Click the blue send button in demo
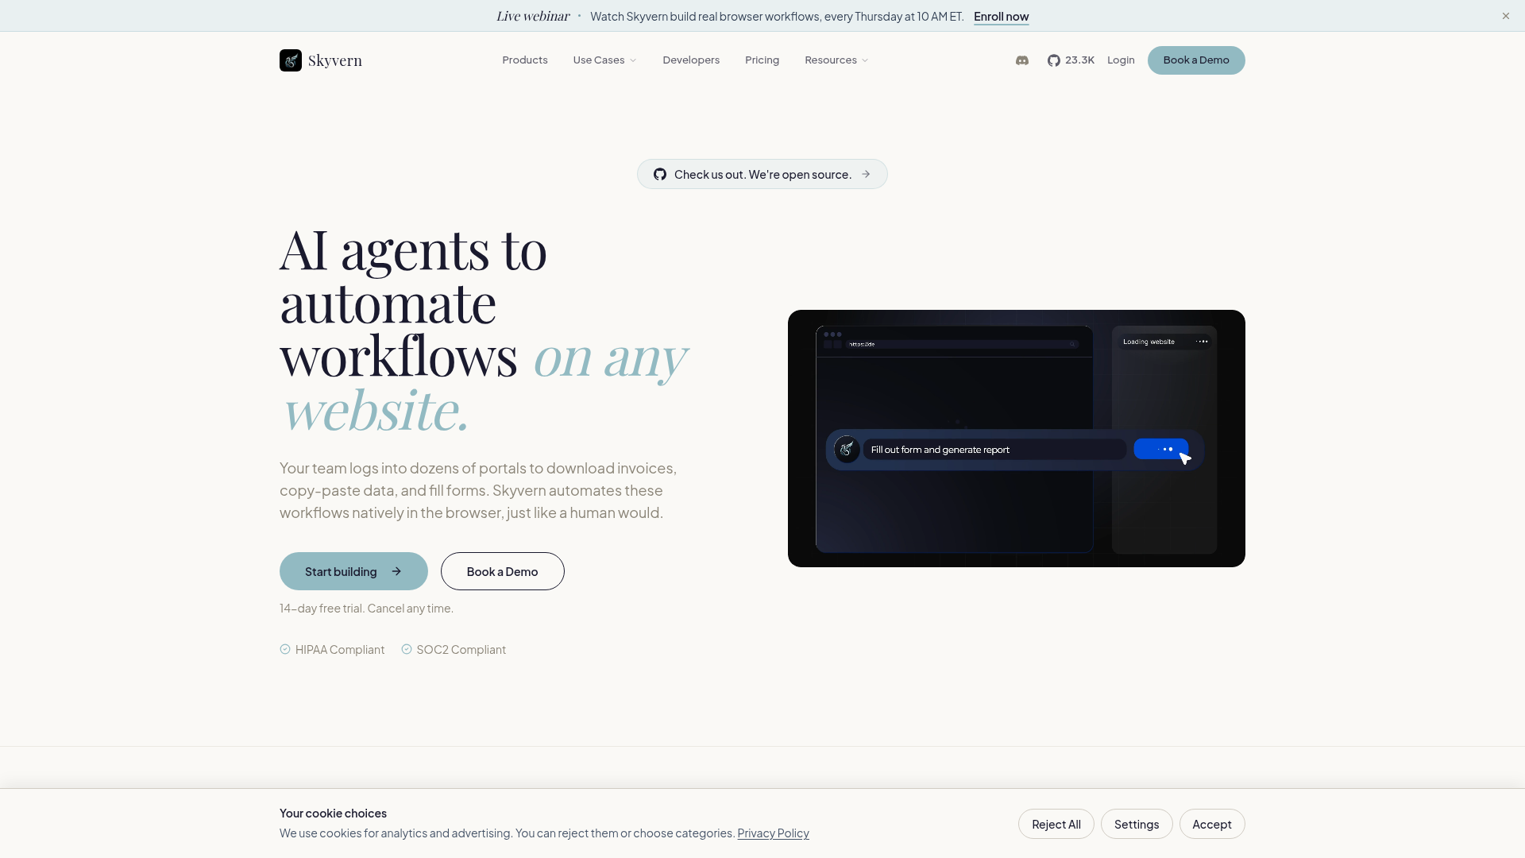Viewport: 1525px width, 858px height. (x=1161, y=449)
